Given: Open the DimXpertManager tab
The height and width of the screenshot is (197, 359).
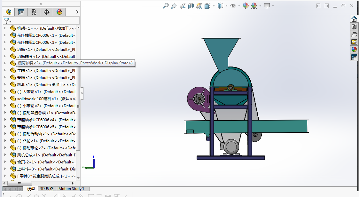Looking at the screenshot, I should (46, 12).
